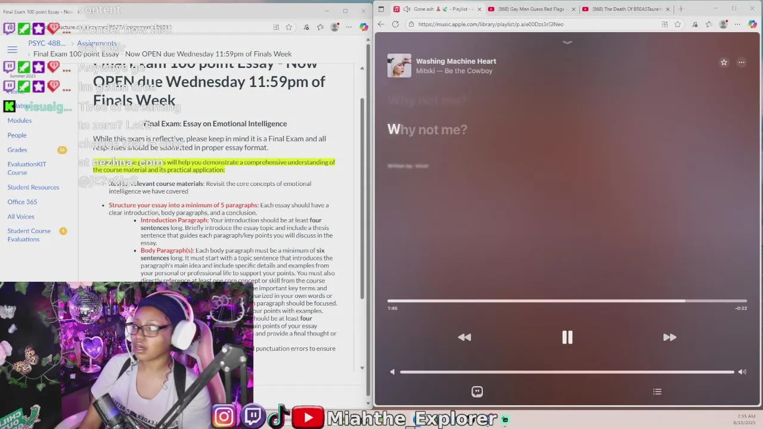Click the song progress bar
This screenshot has height=429, width=763.
tap(567, 301)
